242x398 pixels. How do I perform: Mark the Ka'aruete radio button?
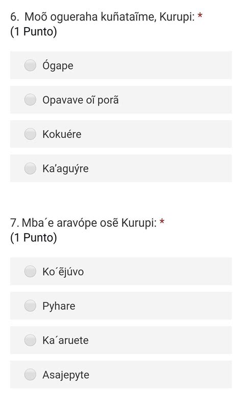(30, 340)
